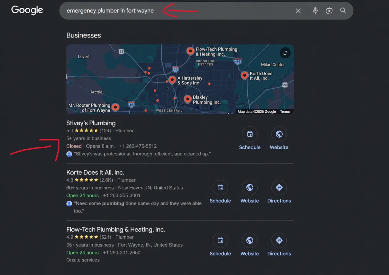
Task: Clear the search query with the X icon
Action: point(298,11)
